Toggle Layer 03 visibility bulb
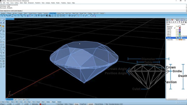187x105 pixels. [176, 31]
